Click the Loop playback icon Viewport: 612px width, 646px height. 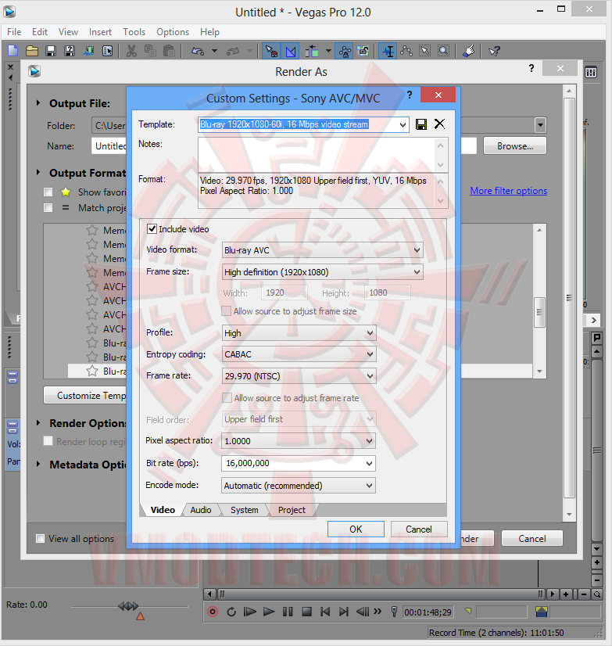(231, 612)
